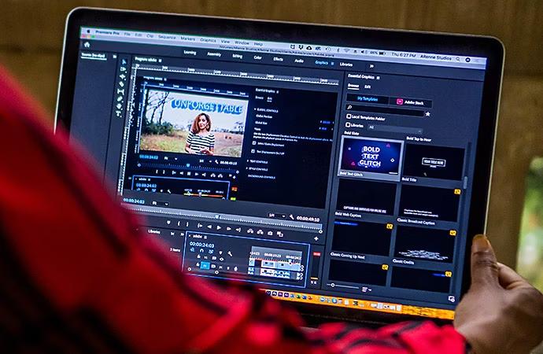Select the Selection arrow tool

[x=124, y=62]
